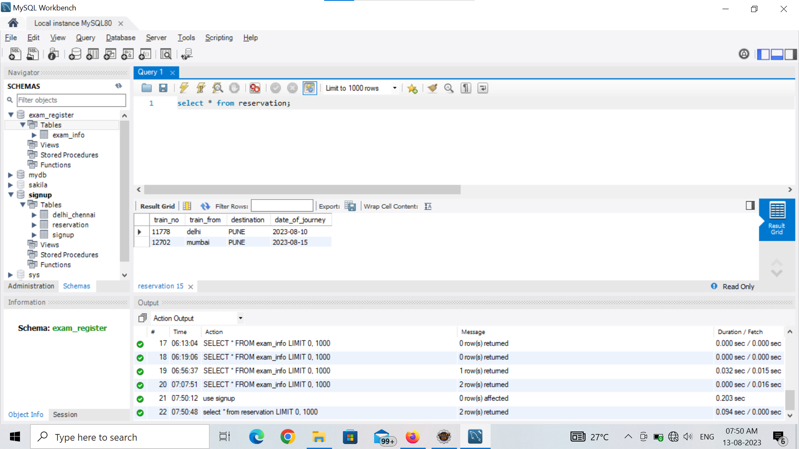Open the Scripting menu
Screen dimensions: 799x449
point(218,37)
